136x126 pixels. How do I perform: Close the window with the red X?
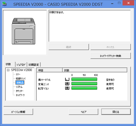(128, 3)
